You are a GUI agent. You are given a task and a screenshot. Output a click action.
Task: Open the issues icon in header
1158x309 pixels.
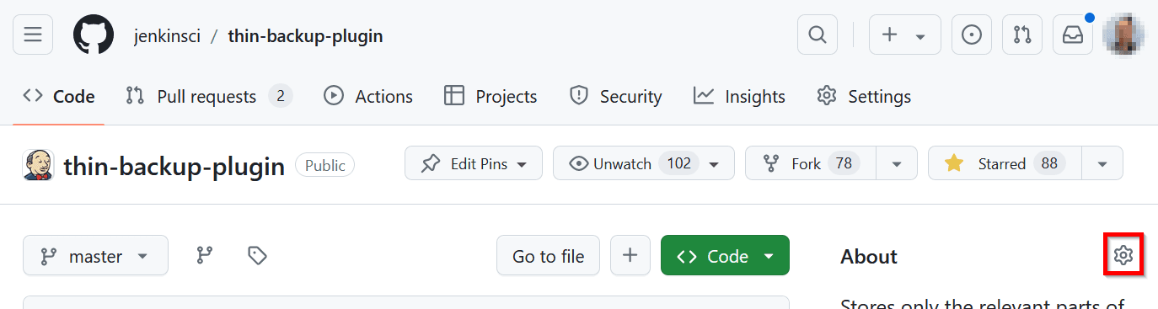[x=972, y=35]
